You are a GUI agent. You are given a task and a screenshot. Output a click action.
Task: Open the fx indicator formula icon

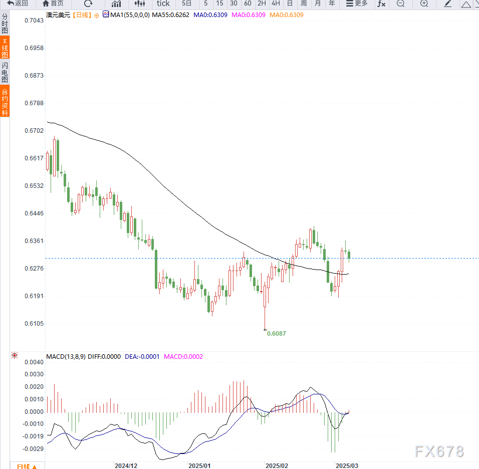381,4
